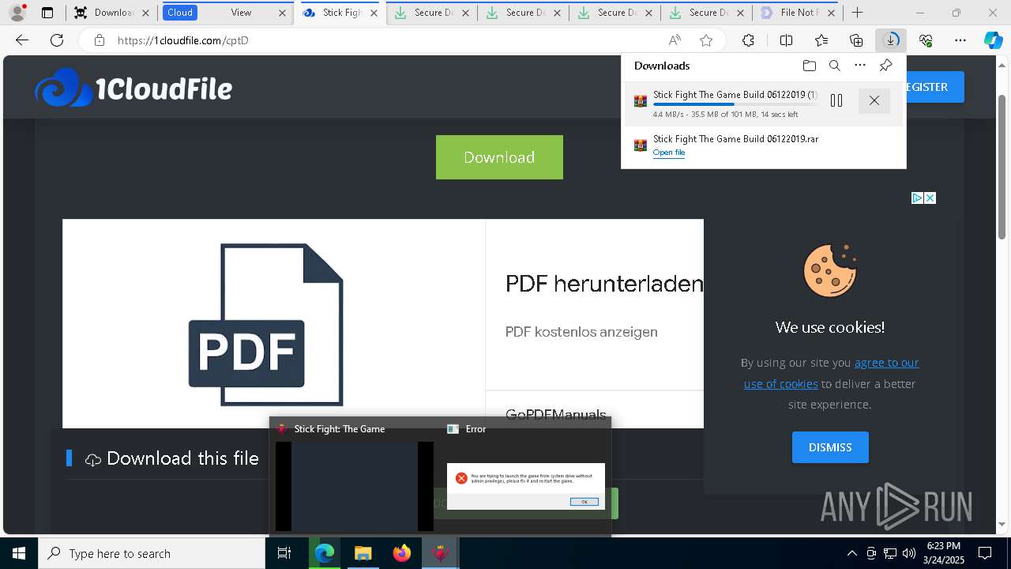Dismiss the cookies notice

point(830,447)
